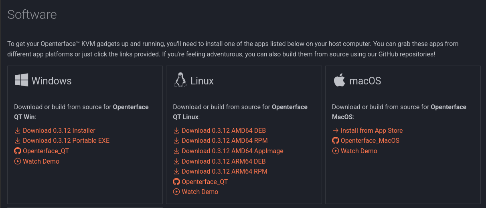Download 0.3.12 Portable EXE
486x208 pixels.
click(x=66, y=141)
